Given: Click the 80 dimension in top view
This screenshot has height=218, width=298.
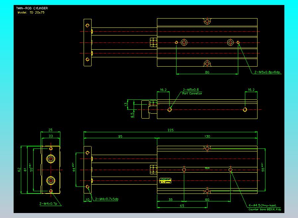Looking at the screenshot, I should tap(207, 72).
